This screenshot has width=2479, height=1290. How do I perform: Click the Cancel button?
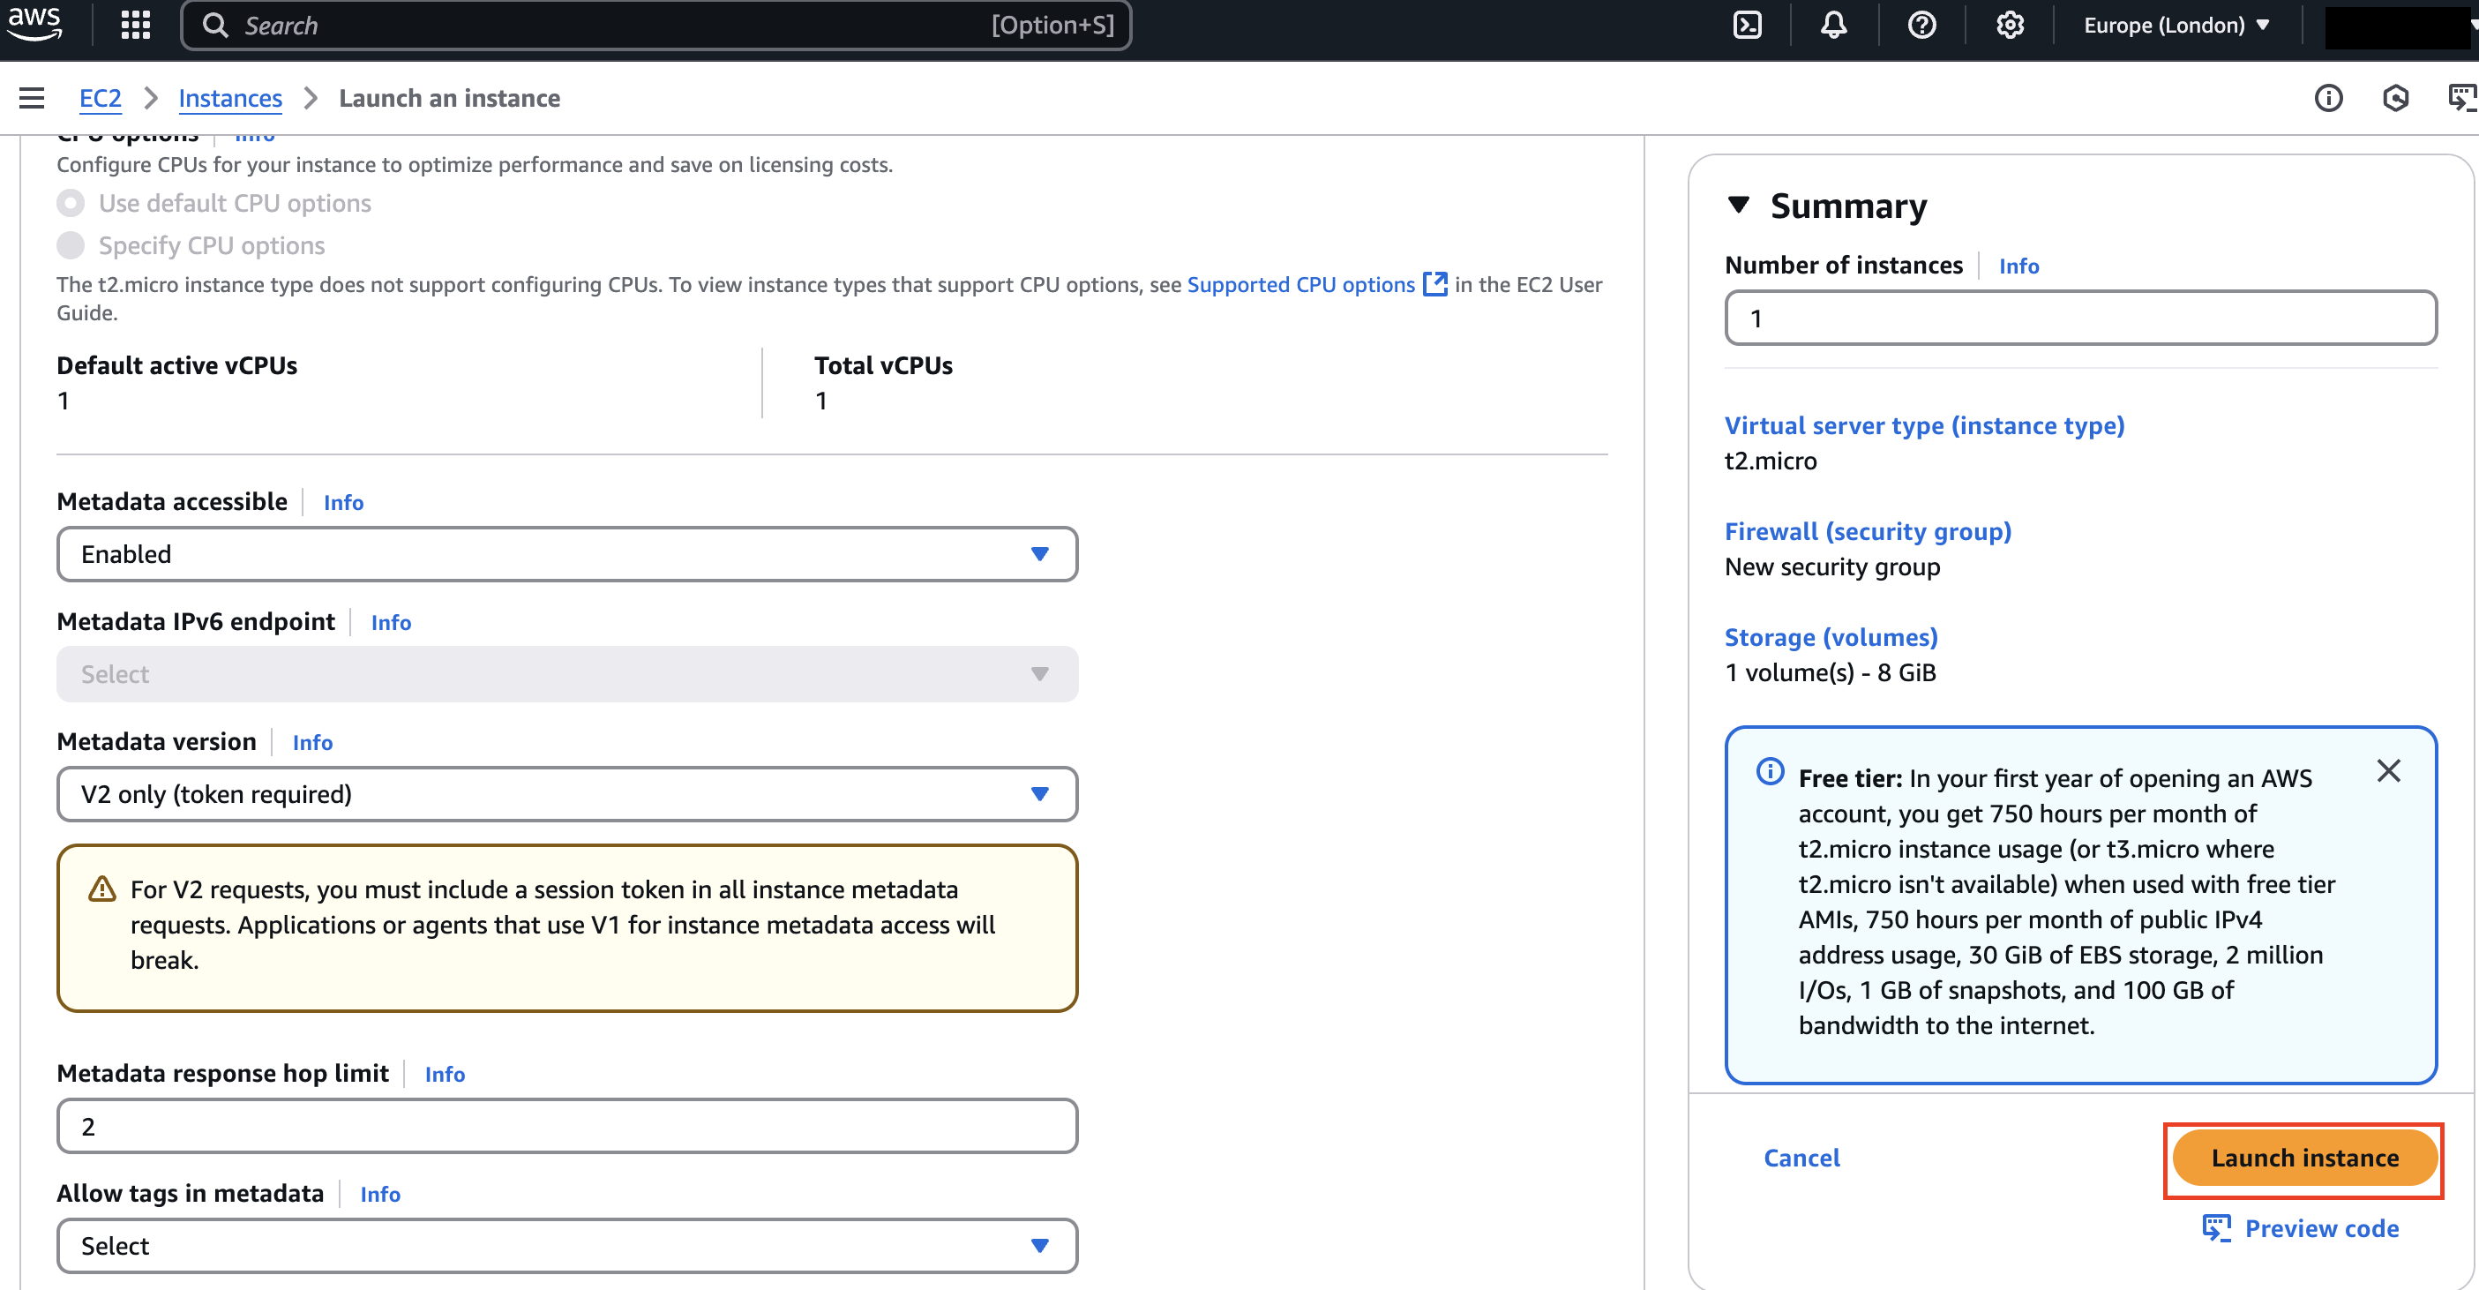[x=1801, y=1157]
